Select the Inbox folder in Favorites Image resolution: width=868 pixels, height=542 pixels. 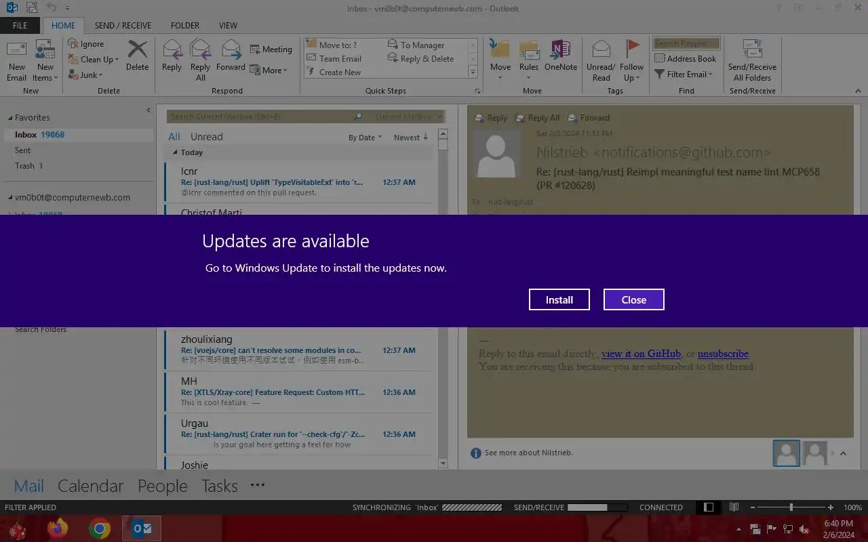click(77, 135)
